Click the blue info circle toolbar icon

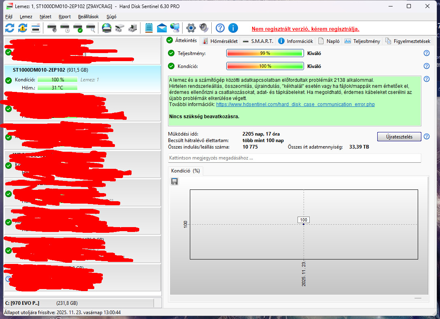pos(233,28)
